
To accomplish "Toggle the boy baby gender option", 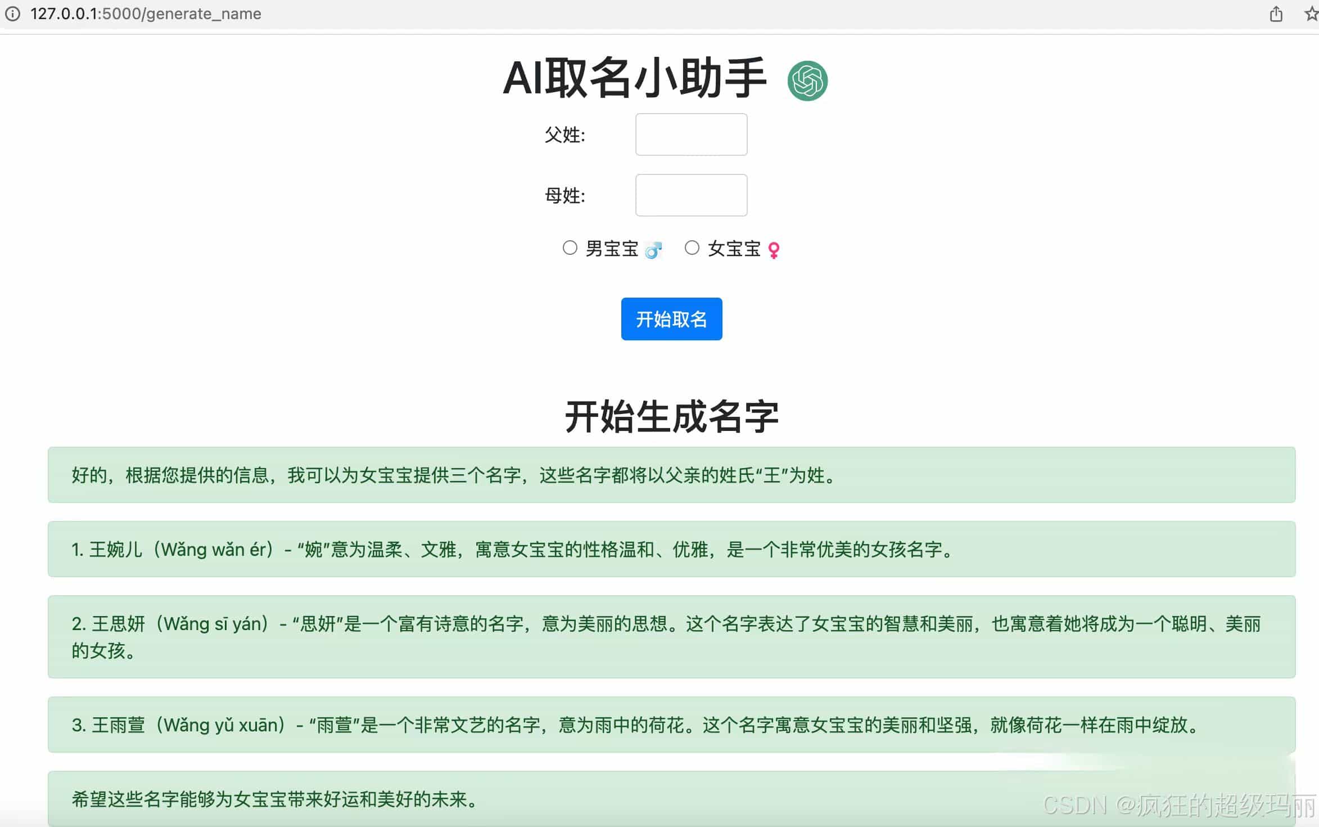I will (570, 248).
